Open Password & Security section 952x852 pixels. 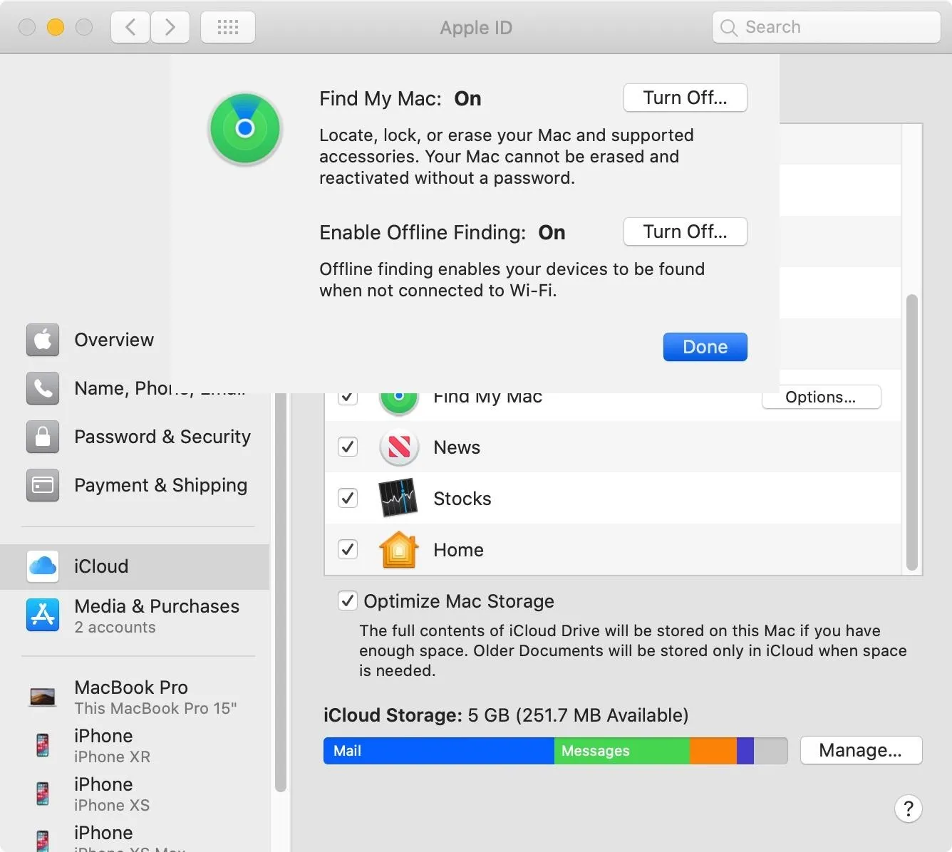point(162,437)
